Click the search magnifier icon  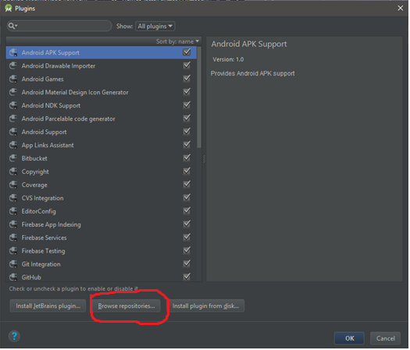[x=12, y=26]
